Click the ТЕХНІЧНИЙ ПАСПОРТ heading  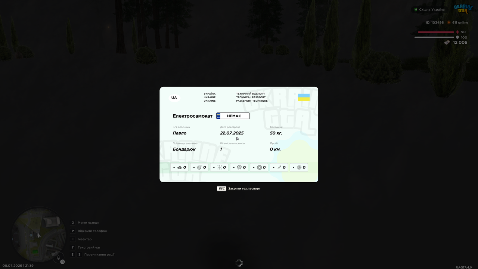coord(251,94)
